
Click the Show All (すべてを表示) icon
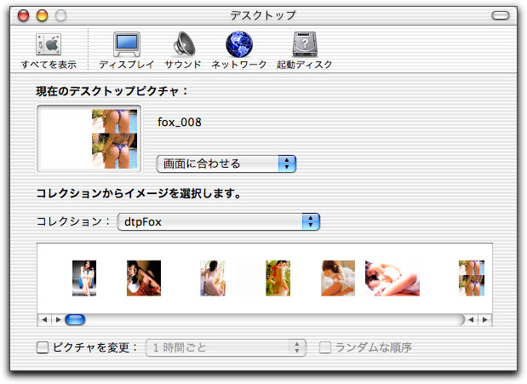coord(48,48)
